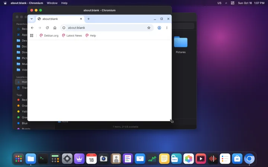The width and height of the screenshot is (268, 167).
Task: Open the Help menu in top bar
Action: (x=64, y=3)
